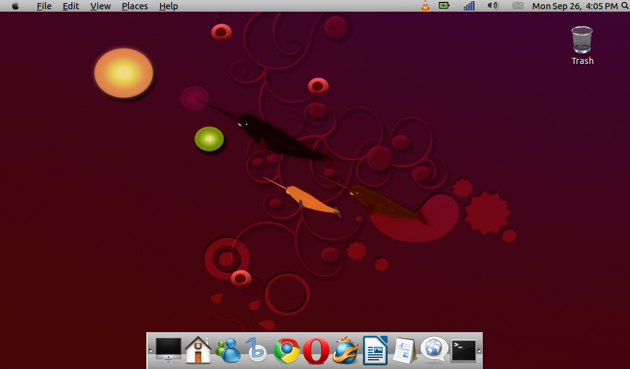Open the volume speaker indicator
Image resolution: width=630 pixels, height=369 pixels.
(493, 6)
